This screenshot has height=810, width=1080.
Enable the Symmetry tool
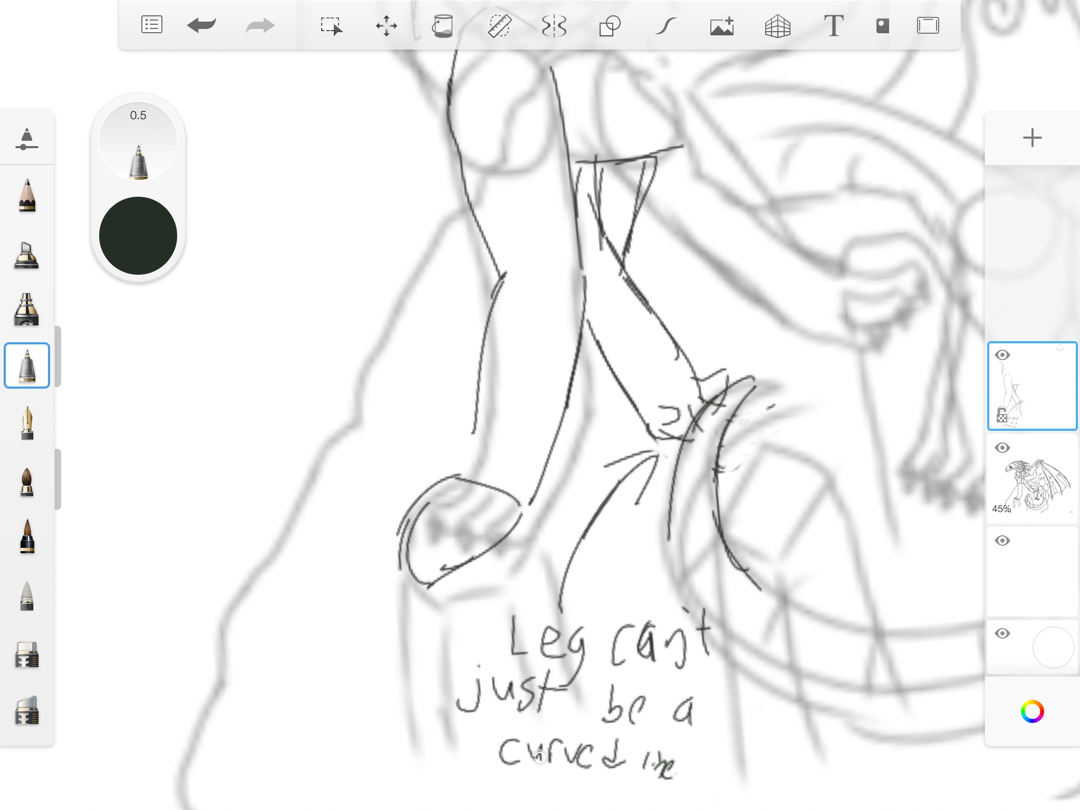[554, 25]
